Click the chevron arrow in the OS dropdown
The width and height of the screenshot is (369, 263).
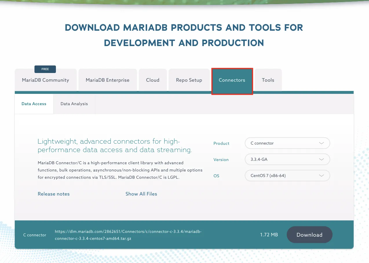pyautogui.click(x=321, y=176)
